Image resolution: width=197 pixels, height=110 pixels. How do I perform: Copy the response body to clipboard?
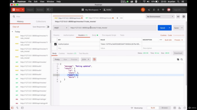click(x=178, y=59)
